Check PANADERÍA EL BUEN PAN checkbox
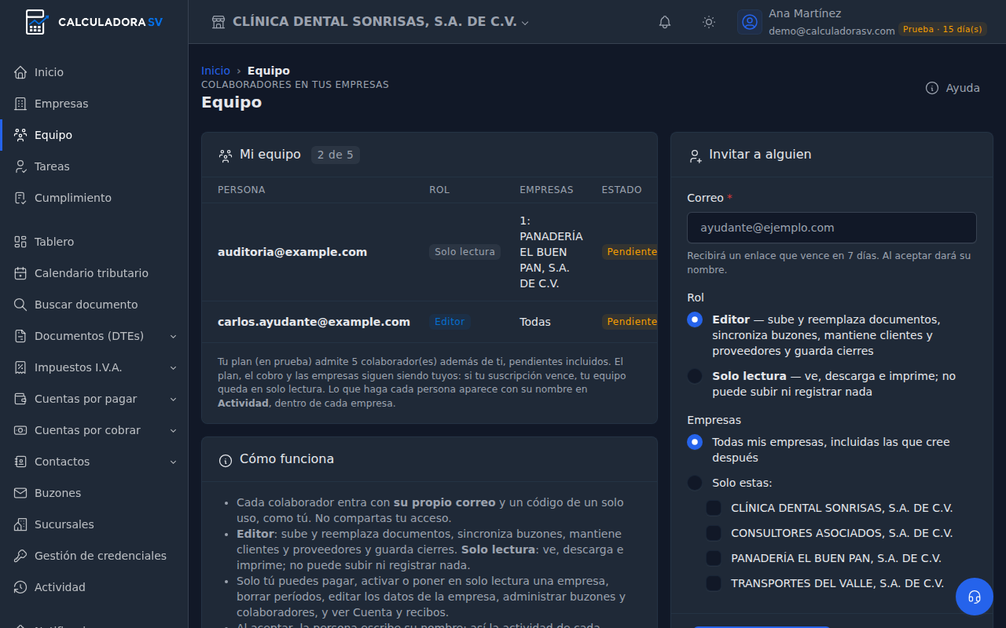 [714, 558]
